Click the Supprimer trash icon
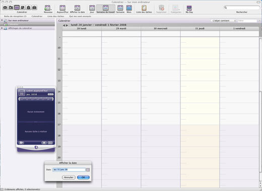This screenshot has width=262, height=191. [161, 8]
